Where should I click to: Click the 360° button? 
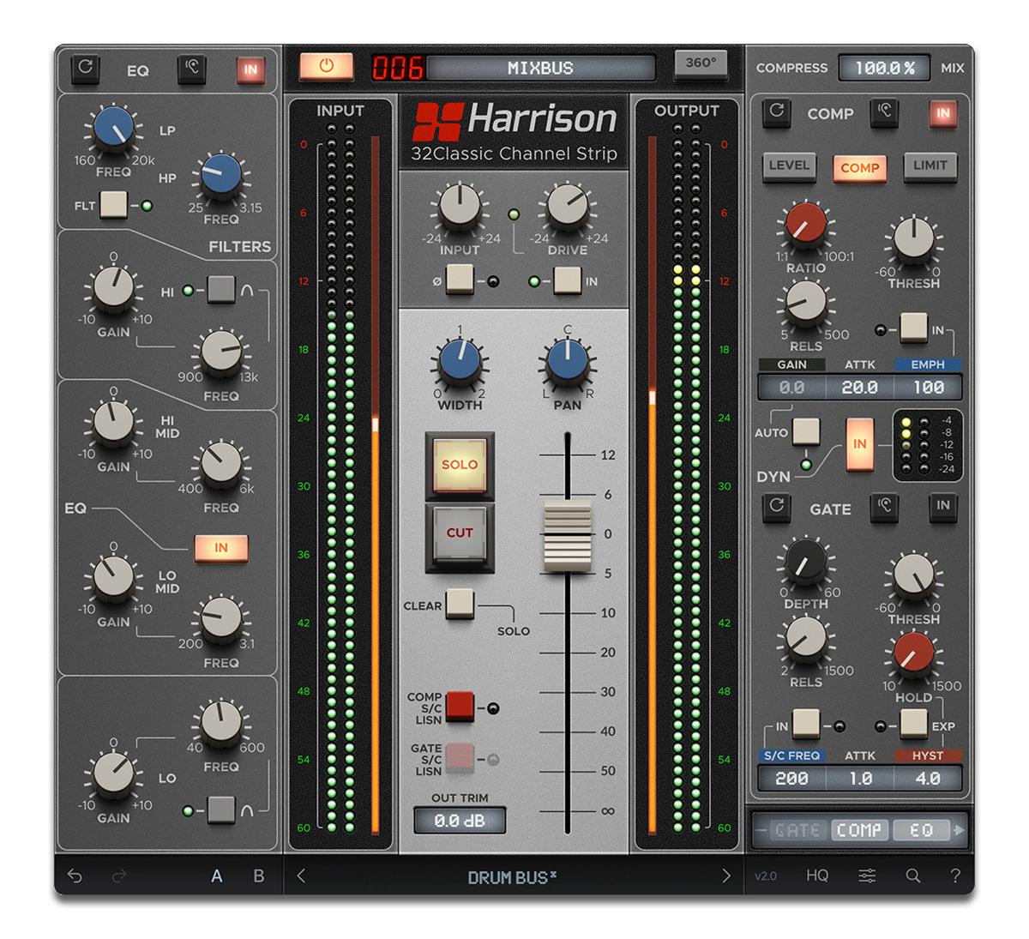pyautogui.click(x=701, y=63)
